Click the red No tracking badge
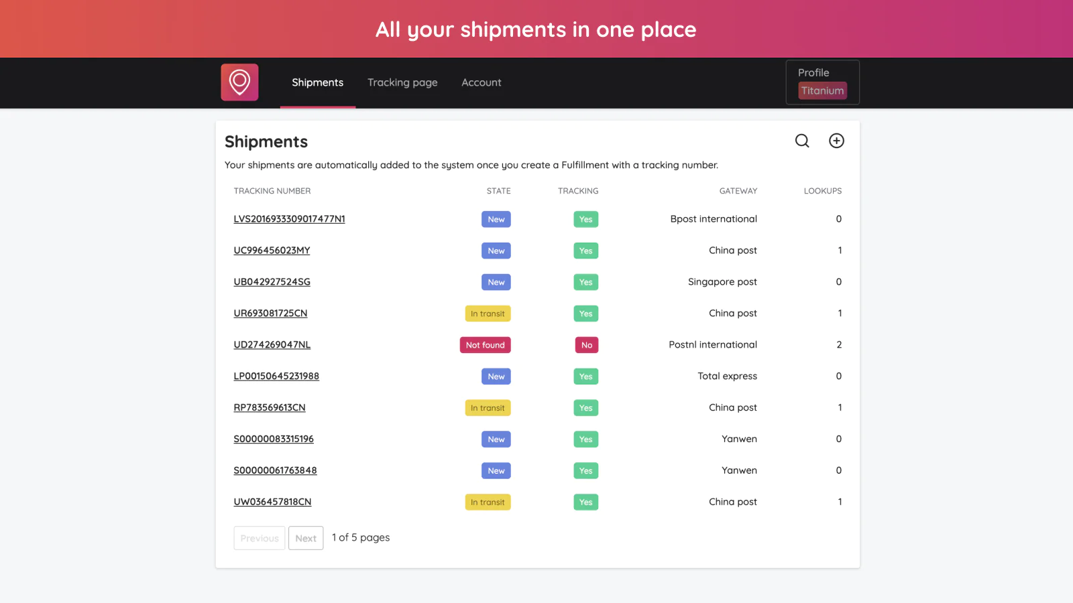This screenshot has height=603, width=1073. click(x=587, y=345)
